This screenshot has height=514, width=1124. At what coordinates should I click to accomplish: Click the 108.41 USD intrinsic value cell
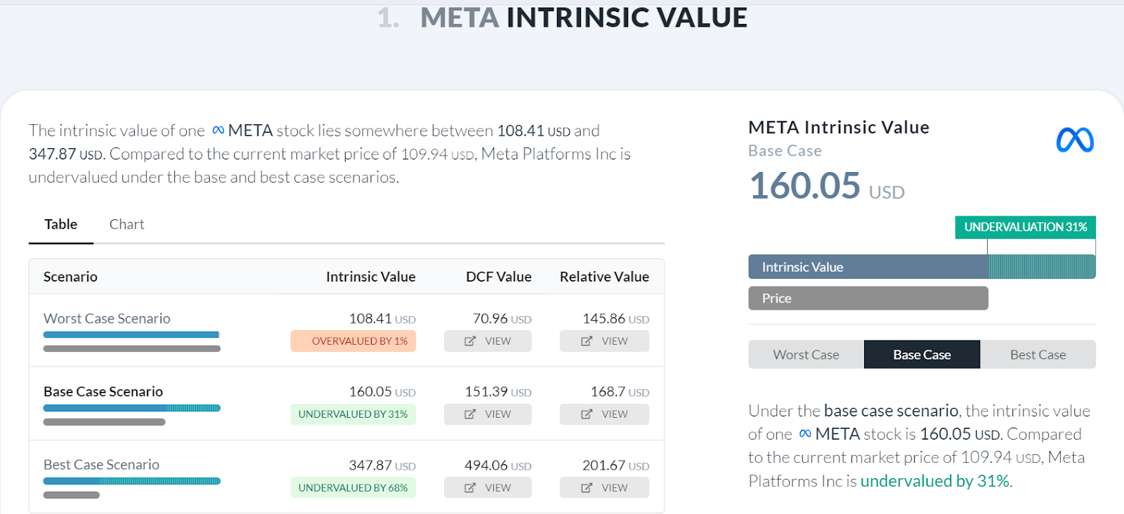point(382,318)
